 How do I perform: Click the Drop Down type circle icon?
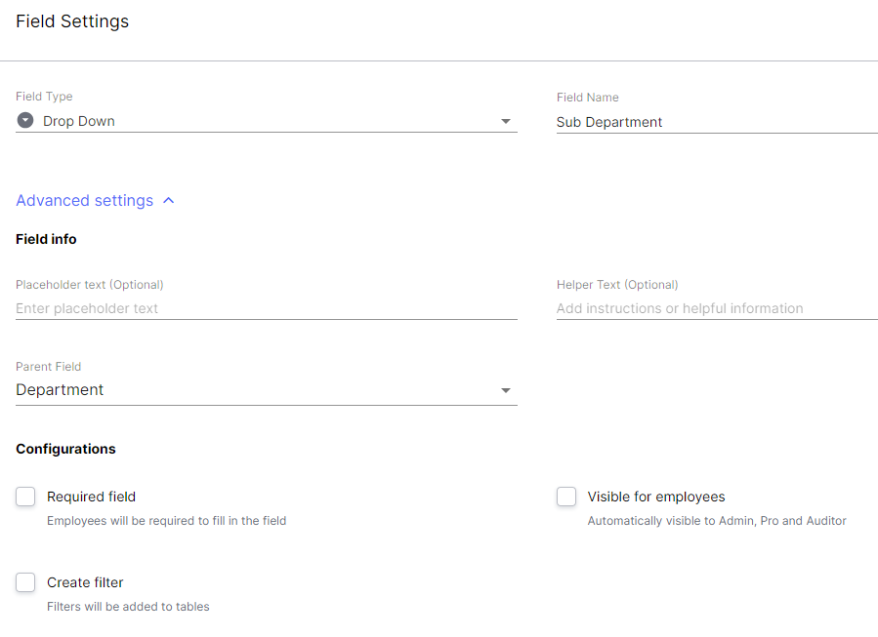(25, 120)
